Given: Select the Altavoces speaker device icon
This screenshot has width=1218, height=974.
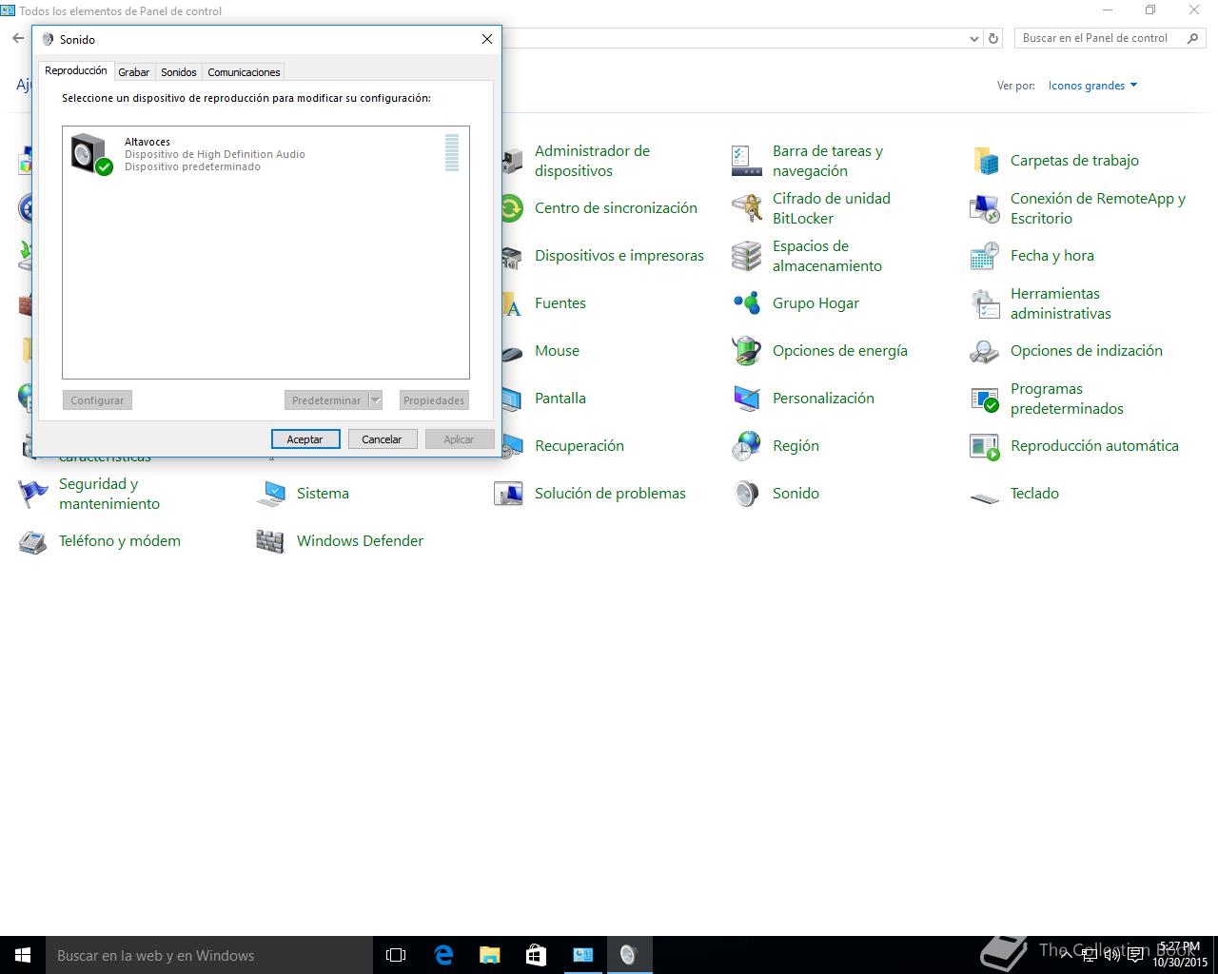Looking at the screenshot, I should (91, 154).
